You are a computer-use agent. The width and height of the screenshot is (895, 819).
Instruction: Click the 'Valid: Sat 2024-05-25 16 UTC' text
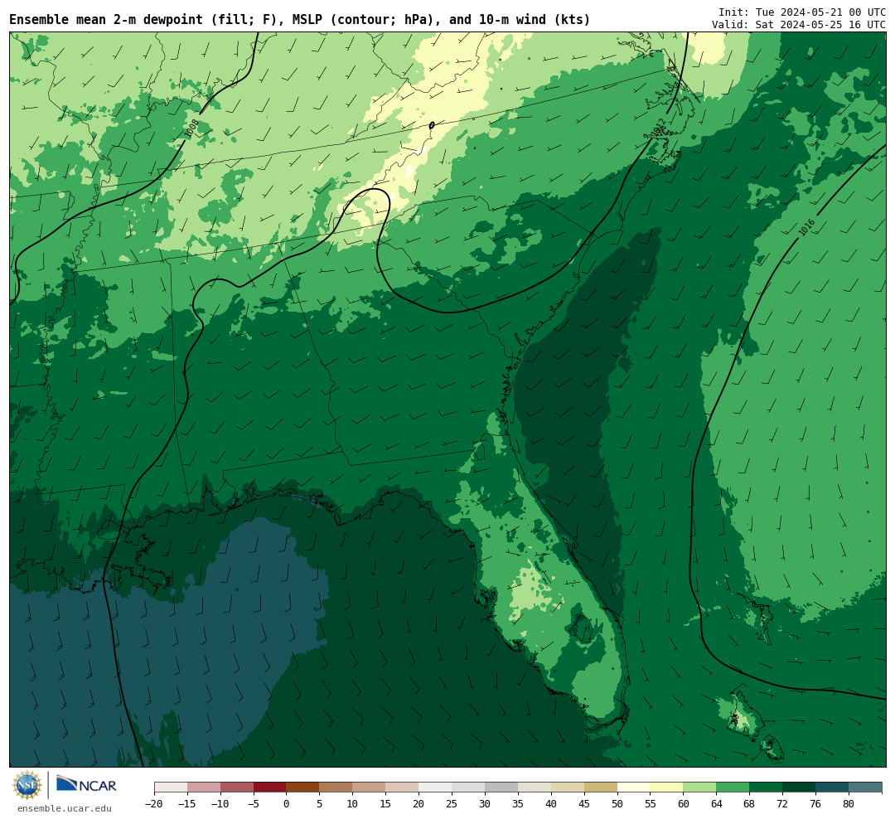(799, 25)
